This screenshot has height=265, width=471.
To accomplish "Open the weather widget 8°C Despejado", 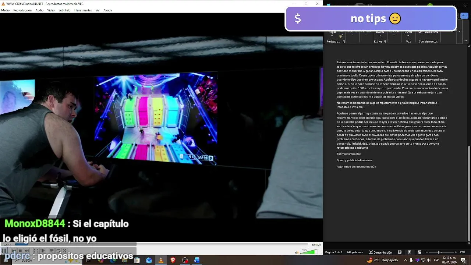I will (x=382, y=260).
